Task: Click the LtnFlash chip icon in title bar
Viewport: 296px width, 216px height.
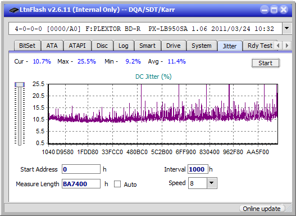Action: click(x=13, y=10)
